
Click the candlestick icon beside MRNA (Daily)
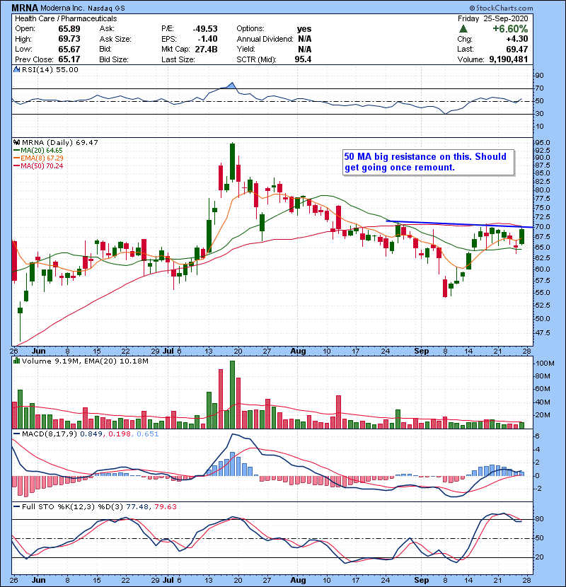pyautogui.click(x=17, y=142)
